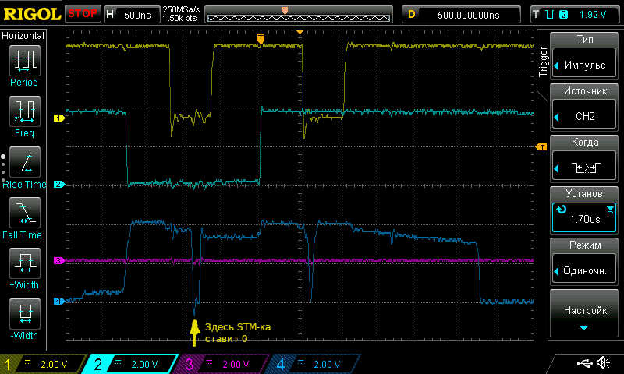Click the USB status icon
This screenshot has width=624, height=374.
(583, 363)
